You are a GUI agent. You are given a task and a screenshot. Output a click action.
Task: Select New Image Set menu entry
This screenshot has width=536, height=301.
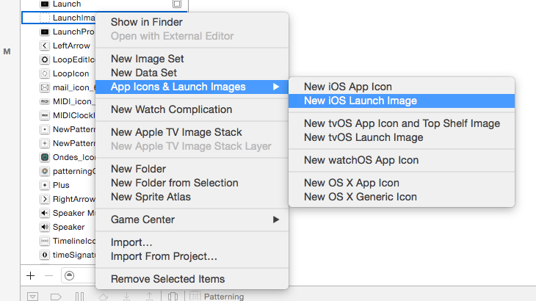click(x=147, y=59)
